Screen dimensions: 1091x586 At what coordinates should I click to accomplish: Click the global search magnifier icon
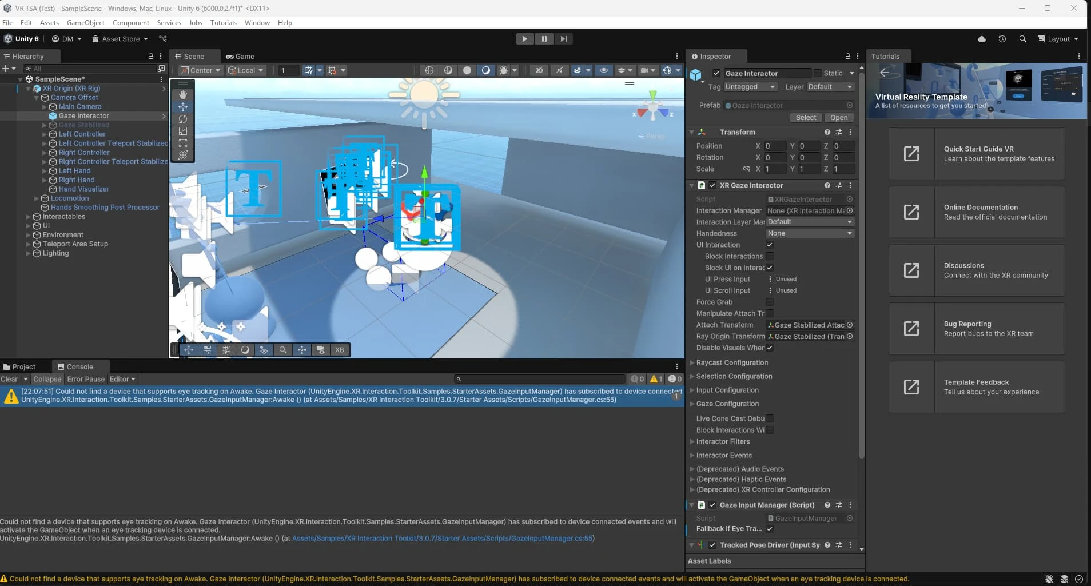pos(1022,39)
